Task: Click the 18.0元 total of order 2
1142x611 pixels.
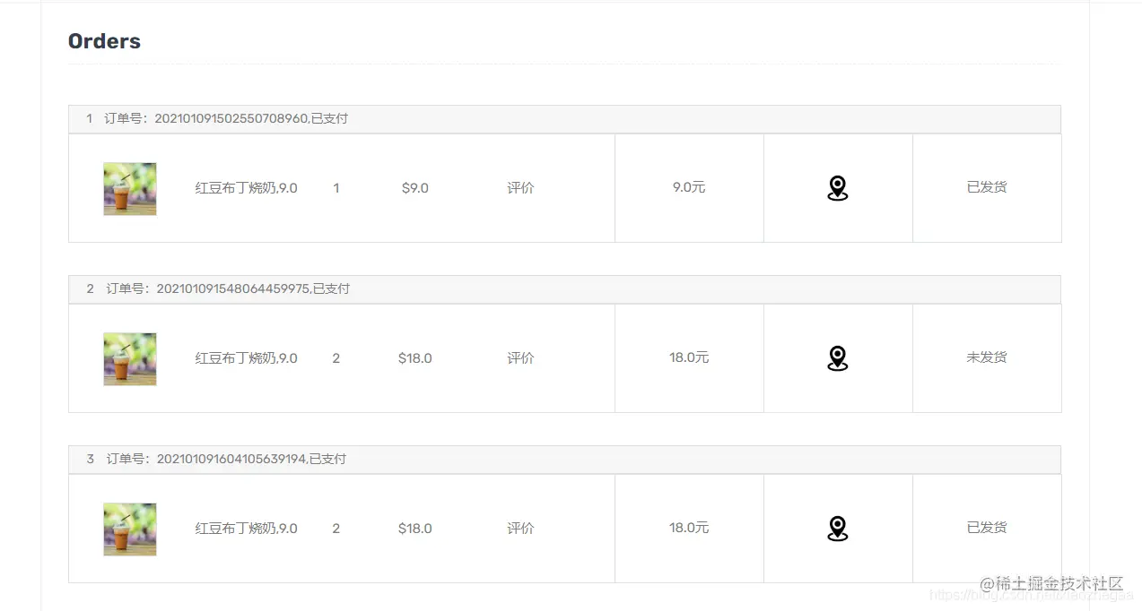Action: tap(689, 357)
